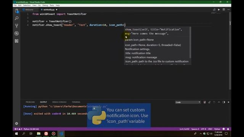Viewport: 244px width, 137px height.
Task: Click the parameter hint popup's vertical scrollbar
Action: coord(190,42)
